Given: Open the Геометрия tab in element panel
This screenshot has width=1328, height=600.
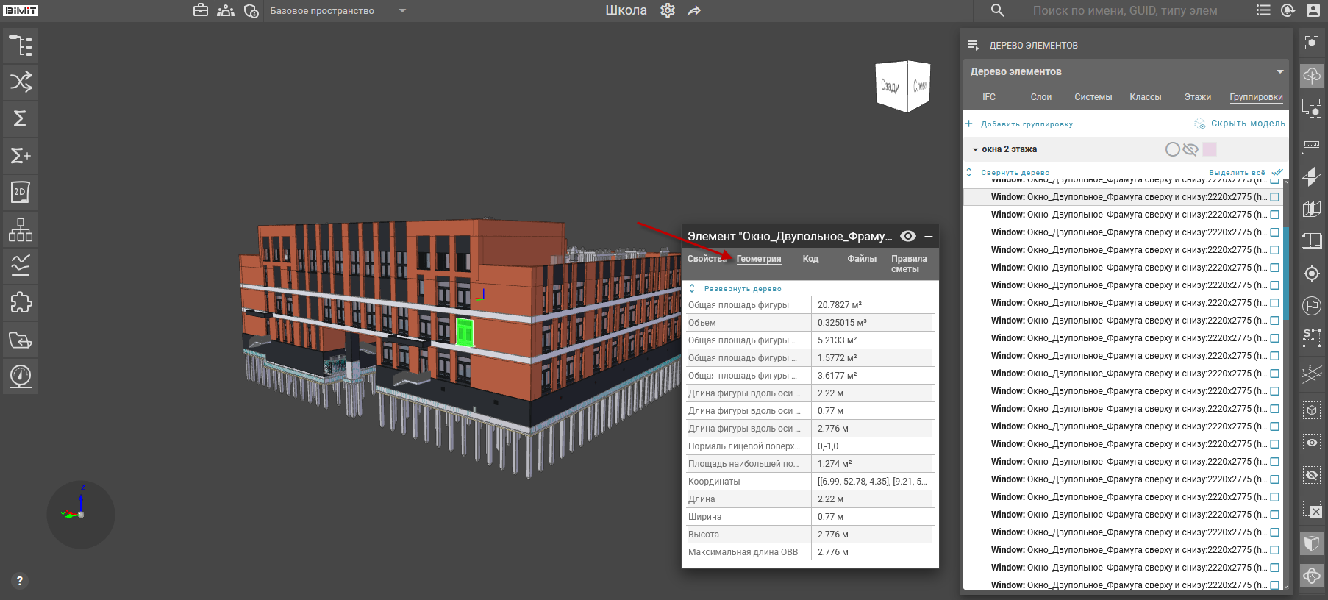Looking at the screenshot, I should tap(758, 259).
